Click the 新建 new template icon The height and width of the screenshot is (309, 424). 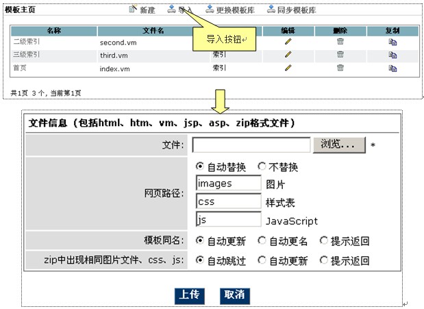[x=133, y=9]
